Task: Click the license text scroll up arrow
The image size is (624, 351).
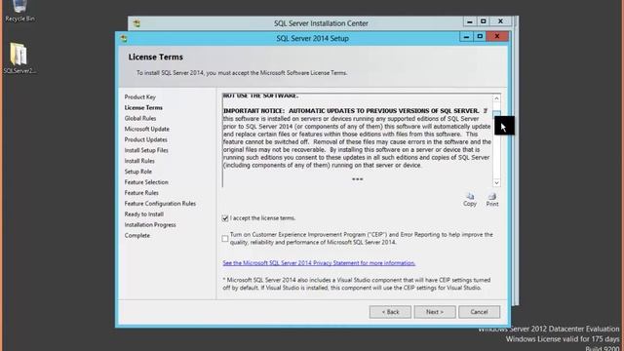Action: [x=496, y=98]
